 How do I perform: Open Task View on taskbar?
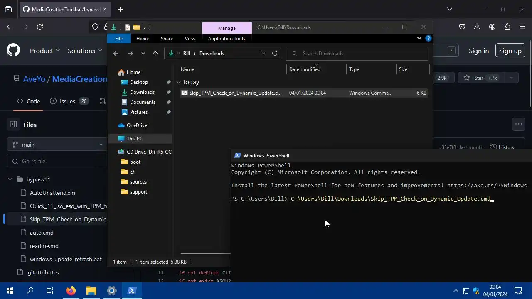(50, 291)
